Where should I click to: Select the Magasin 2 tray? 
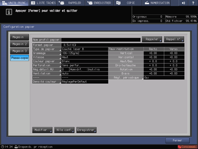point(20,44)
